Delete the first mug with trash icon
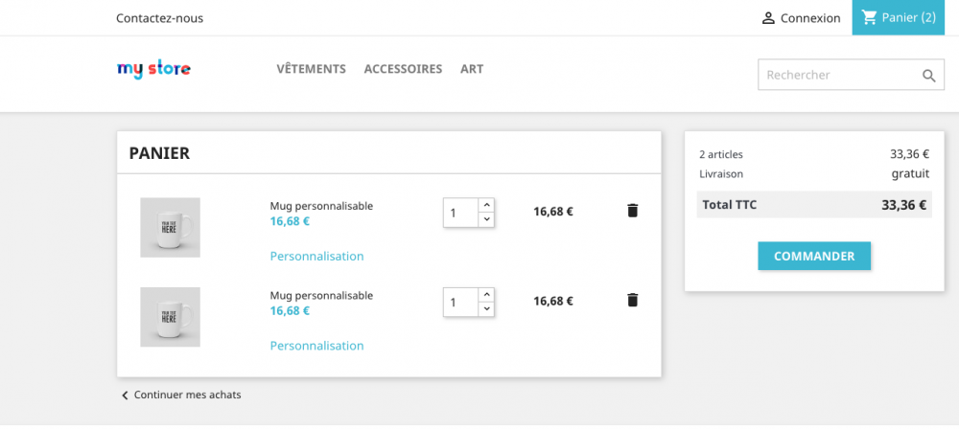 [632, 211]
